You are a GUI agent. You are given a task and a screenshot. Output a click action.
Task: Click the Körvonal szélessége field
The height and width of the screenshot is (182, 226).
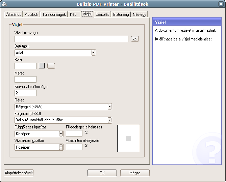coord(26,93)
